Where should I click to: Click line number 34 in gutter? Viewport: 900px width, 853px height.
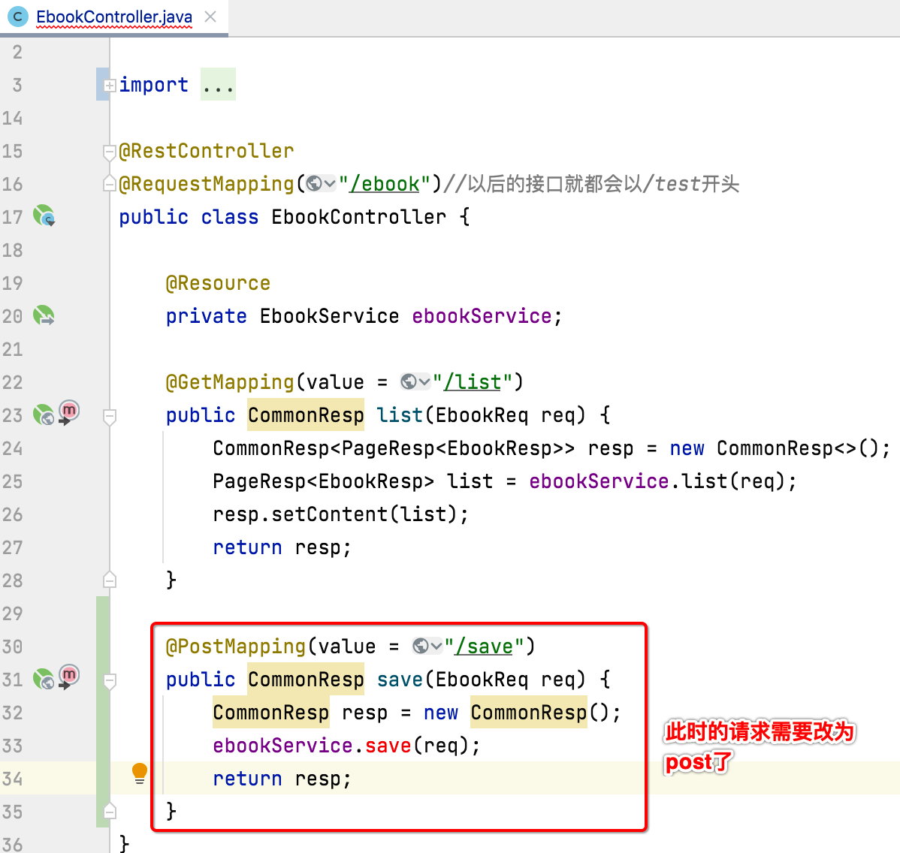click(x=12, y=779)
